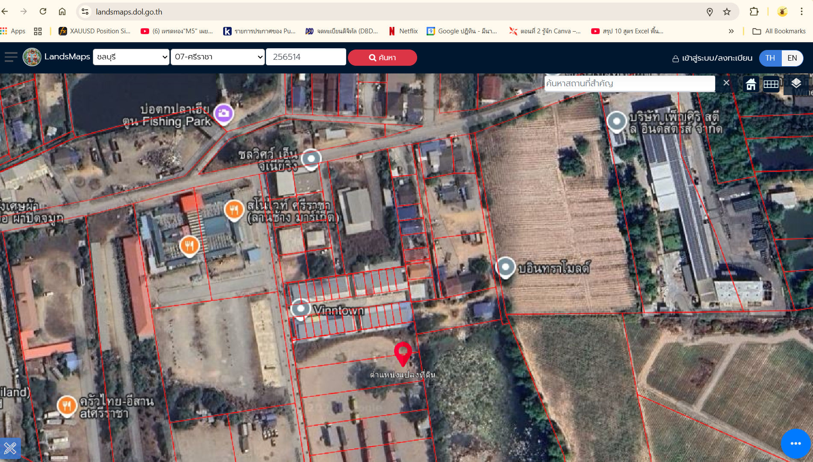Open the All Bookmarks folder
Image resolution: width=813 pixels, height=462 pixels.
779,31
